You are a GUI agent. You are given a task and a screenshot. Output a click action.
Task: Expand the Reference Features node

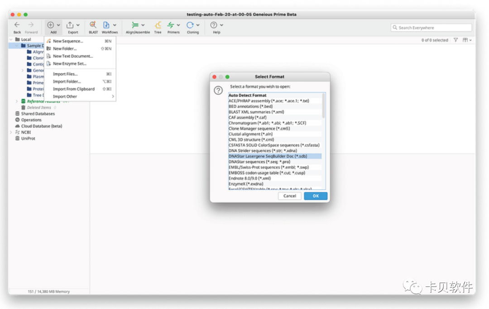coord(17,101)
